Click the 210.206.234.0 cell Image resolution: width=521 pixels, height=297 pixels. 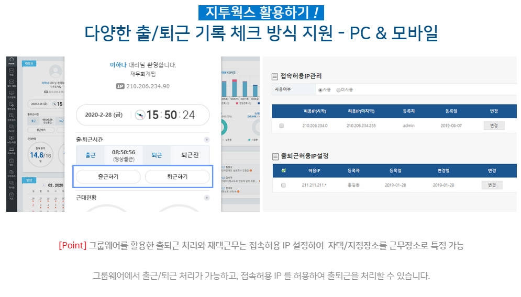pos(315,126)
